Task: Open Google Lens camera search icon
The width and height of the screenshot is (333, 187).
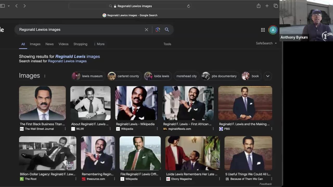Action: click(158, 30)
